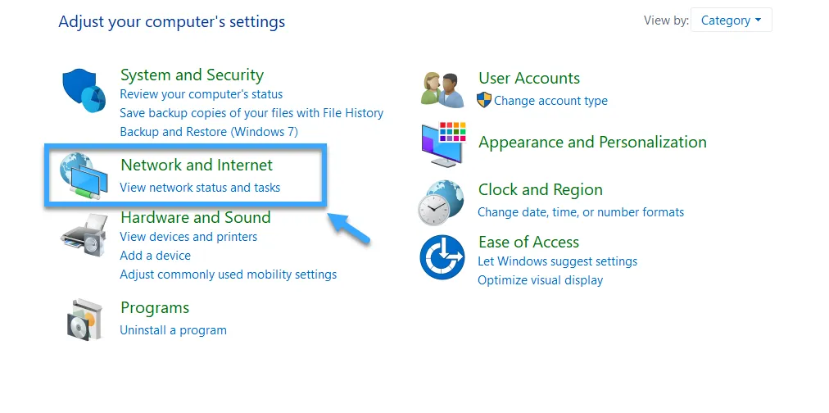Select Optimize visual display link
The width and height of the screenshot is (829, 413).
pyautogui.click(x=540, y=280)
